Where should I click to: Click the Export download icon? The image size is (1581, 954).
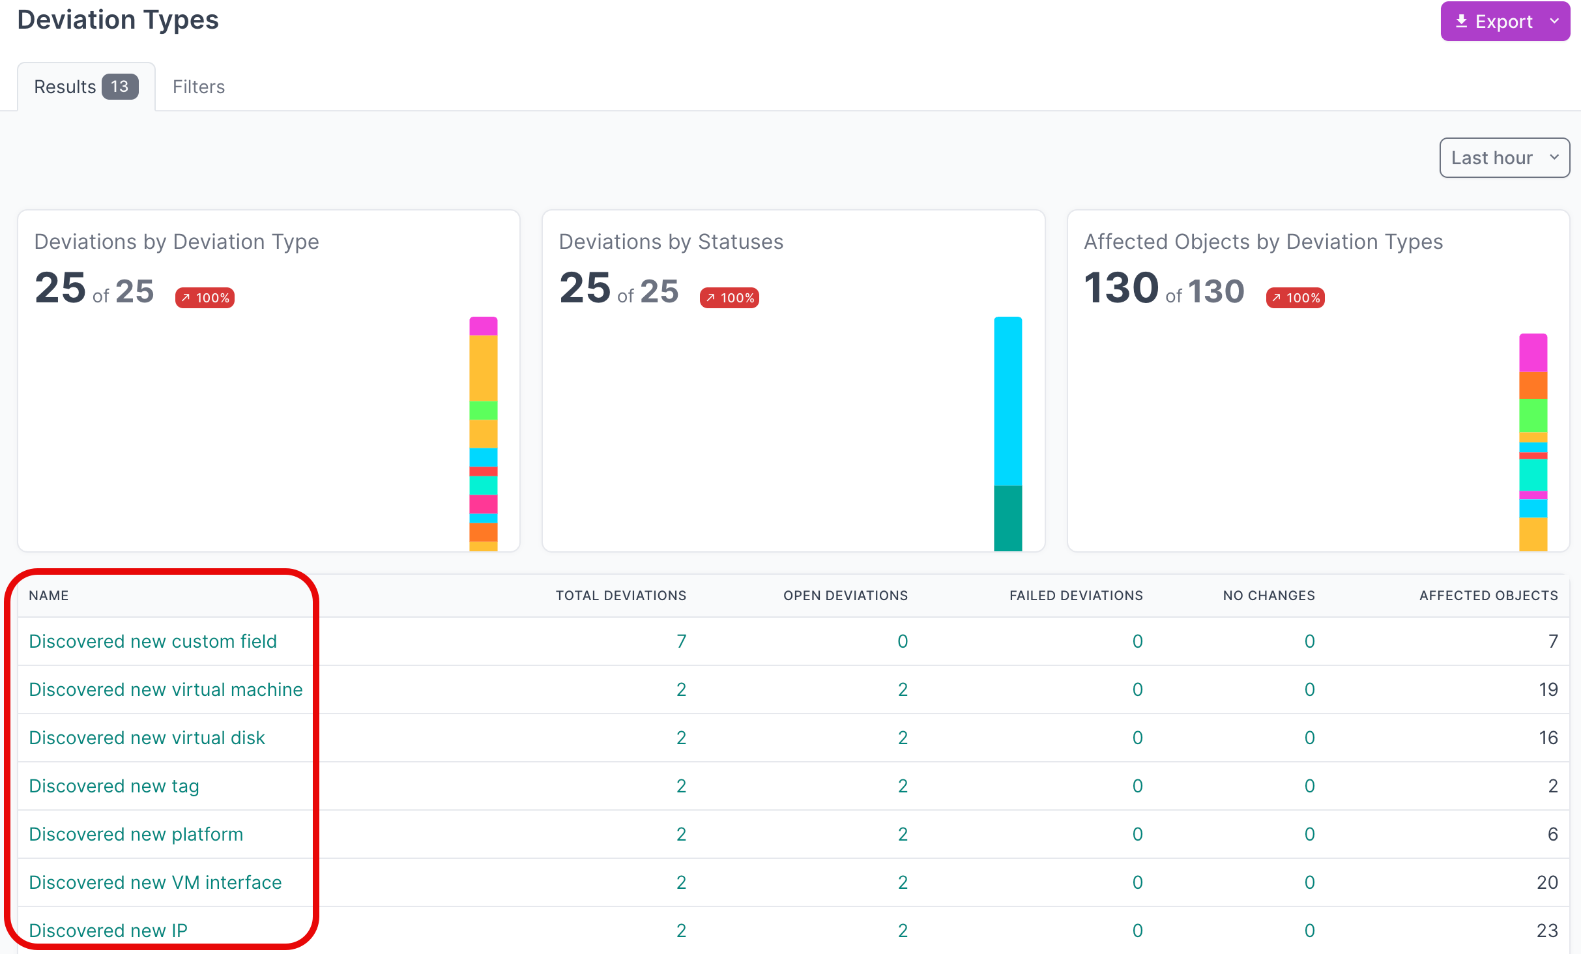[x=1462, y=22]
